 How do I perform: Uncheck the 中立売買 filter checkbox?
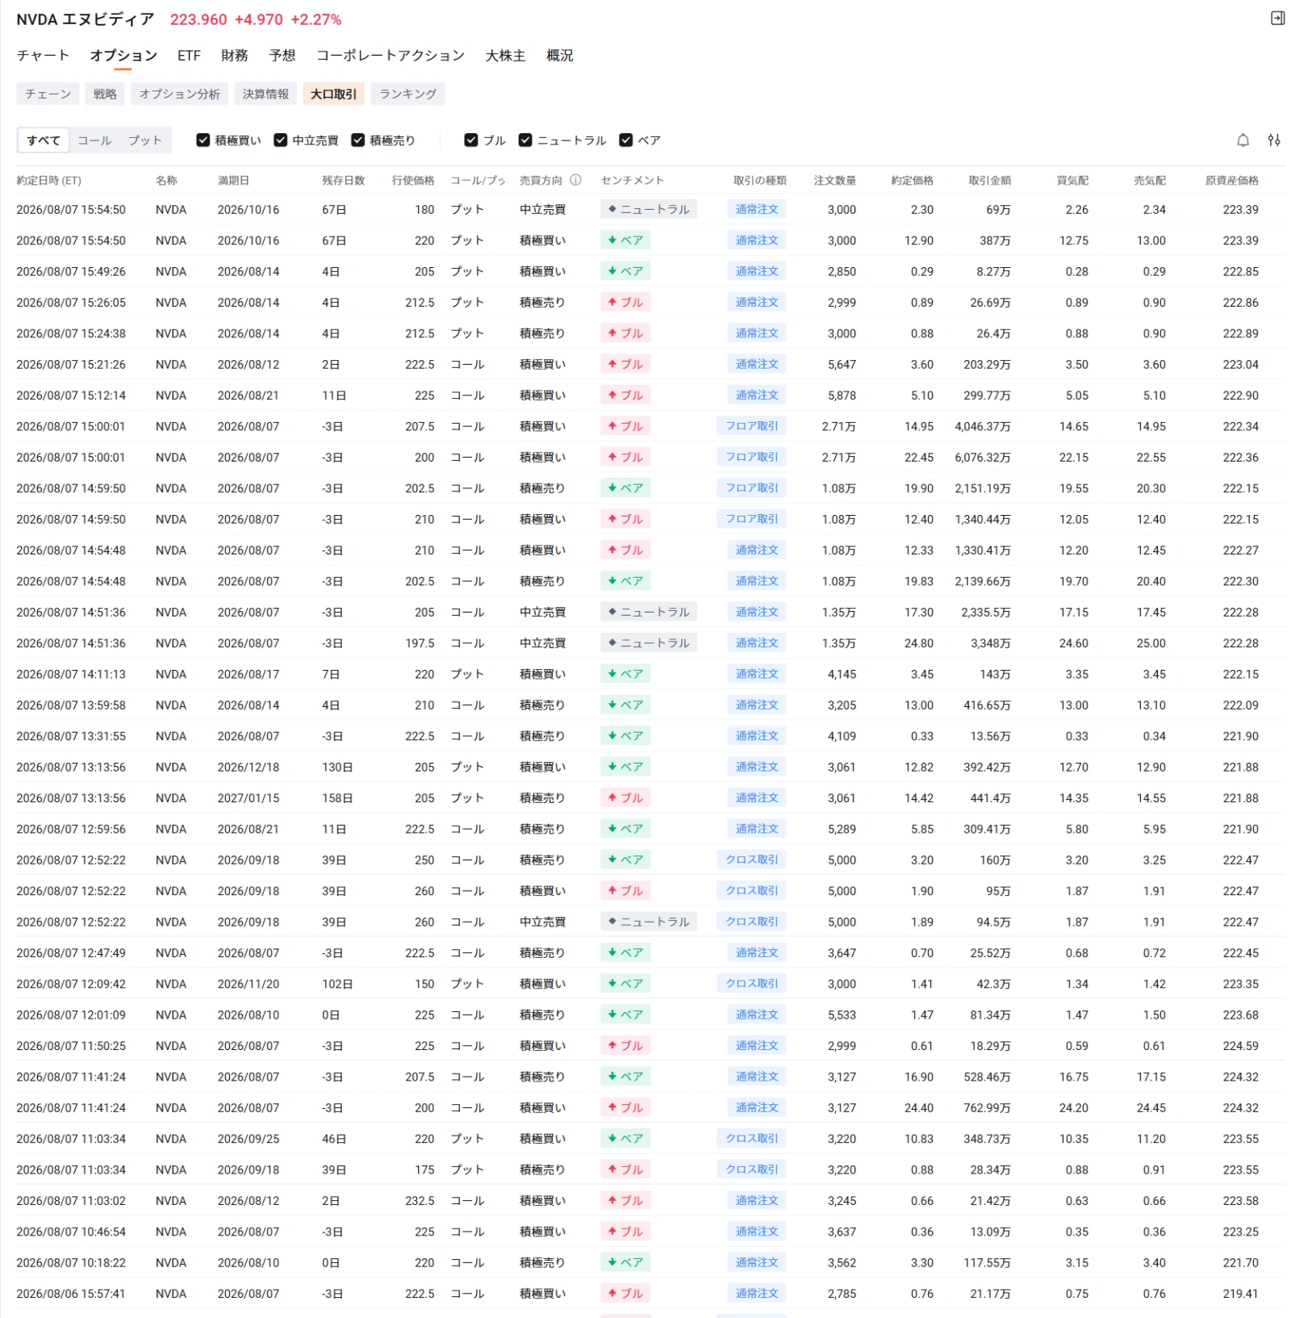point(281,140)
